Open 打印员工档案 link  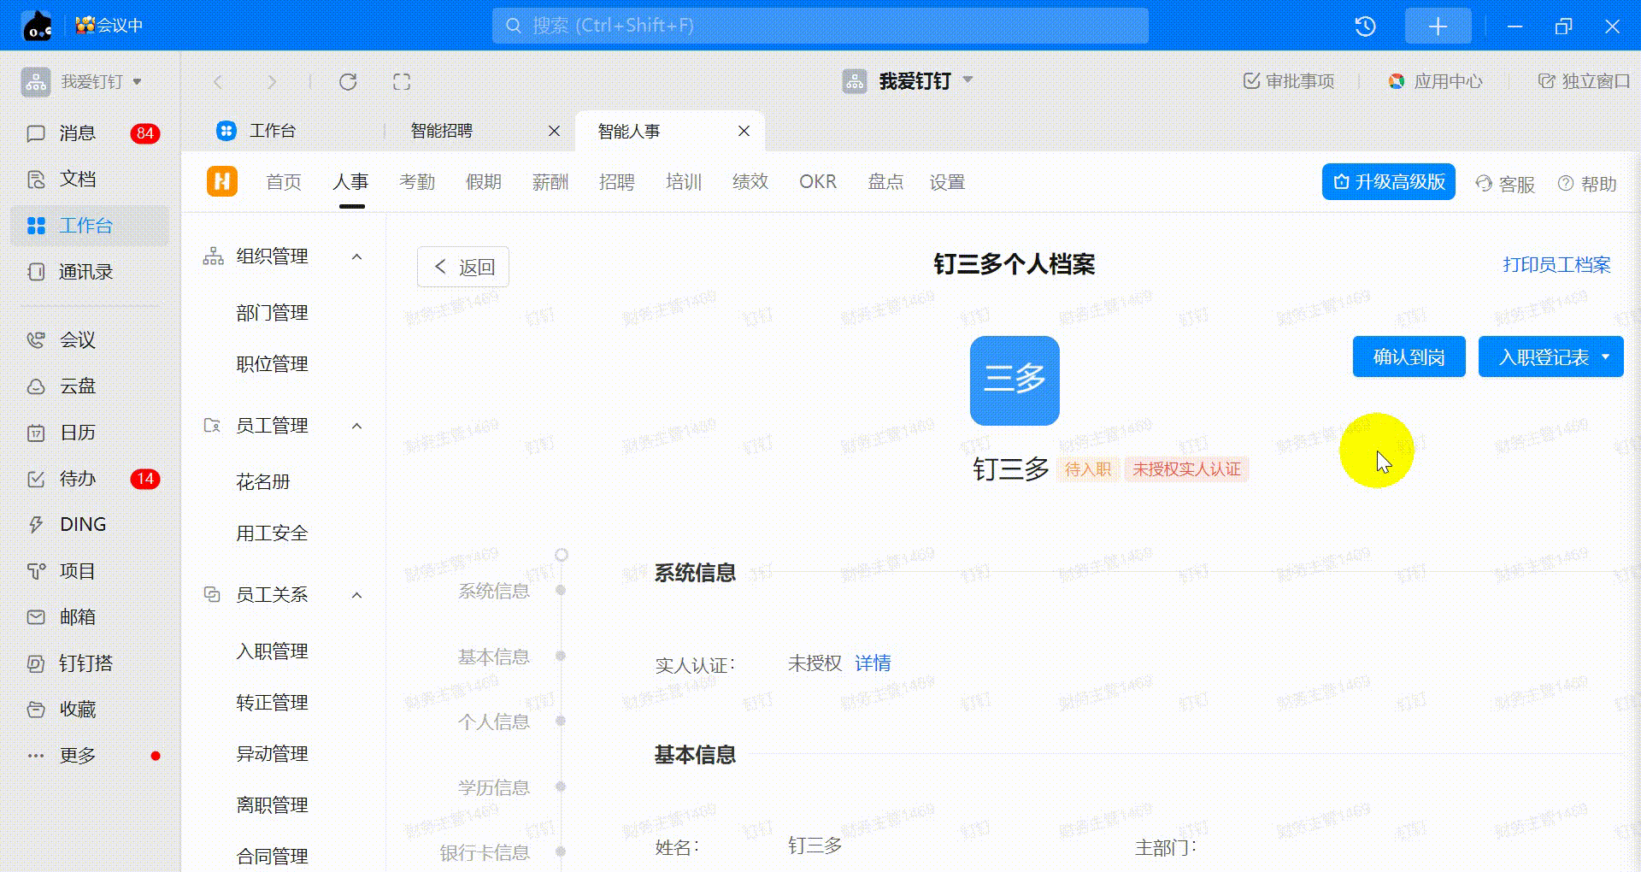(1556, 265)
